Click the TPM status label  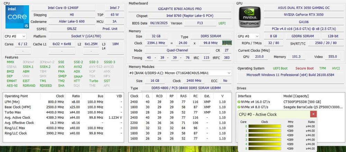tap(322, 69)
